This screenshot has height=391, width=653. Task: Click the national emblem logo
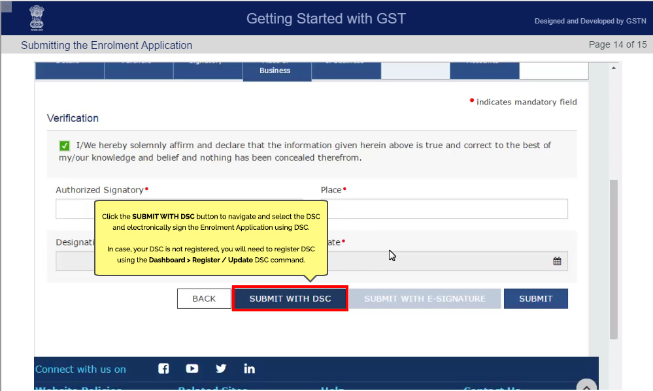click(37, 18)
